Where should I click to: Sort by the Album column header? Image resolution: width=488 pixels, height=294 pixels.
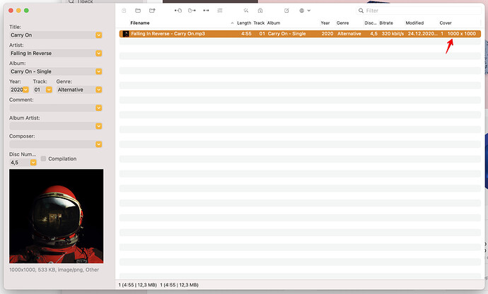click(274, 23)
